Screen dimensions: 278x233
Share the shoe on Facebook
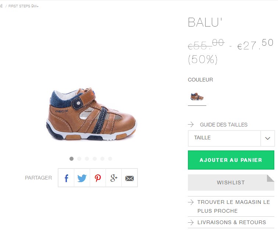tap(66, 178)
